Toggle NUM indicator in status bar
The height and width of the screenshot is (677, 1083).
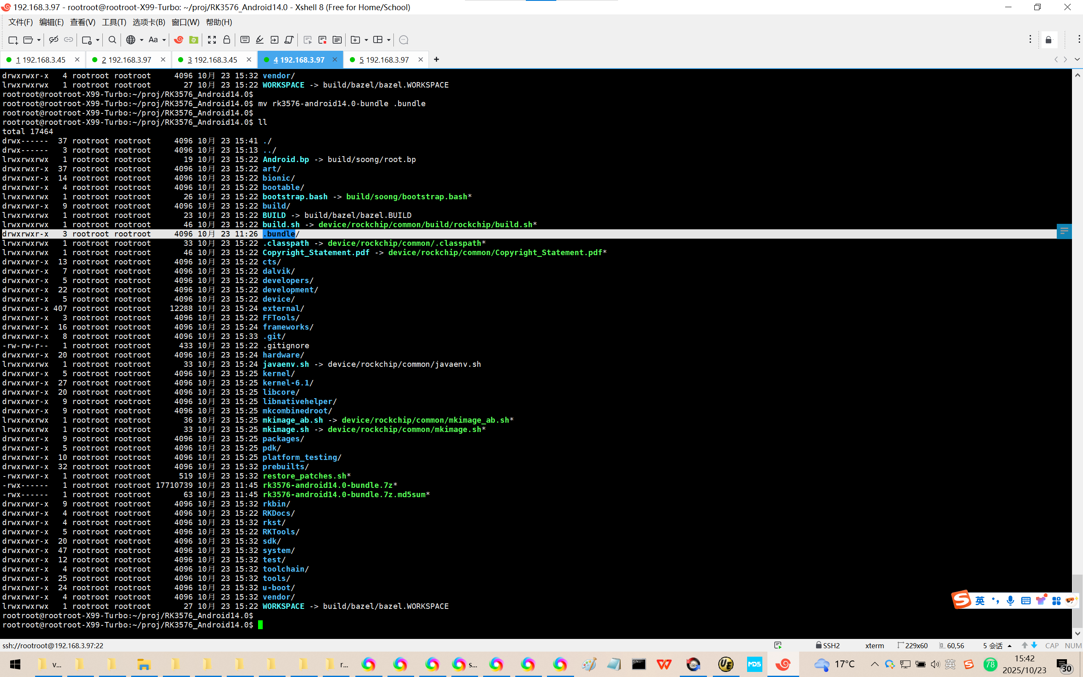1073,646
